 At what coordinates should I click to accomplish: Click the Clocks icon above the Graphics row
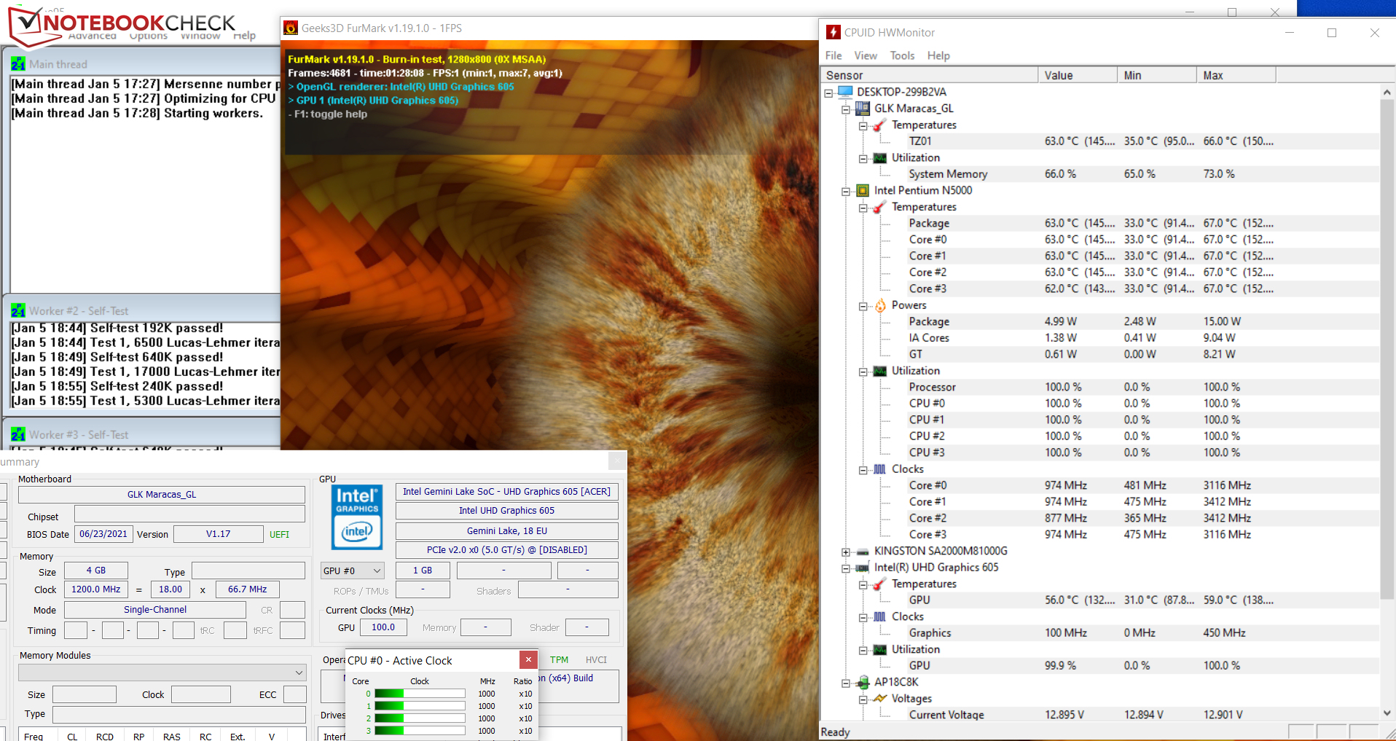click(880, 616)
